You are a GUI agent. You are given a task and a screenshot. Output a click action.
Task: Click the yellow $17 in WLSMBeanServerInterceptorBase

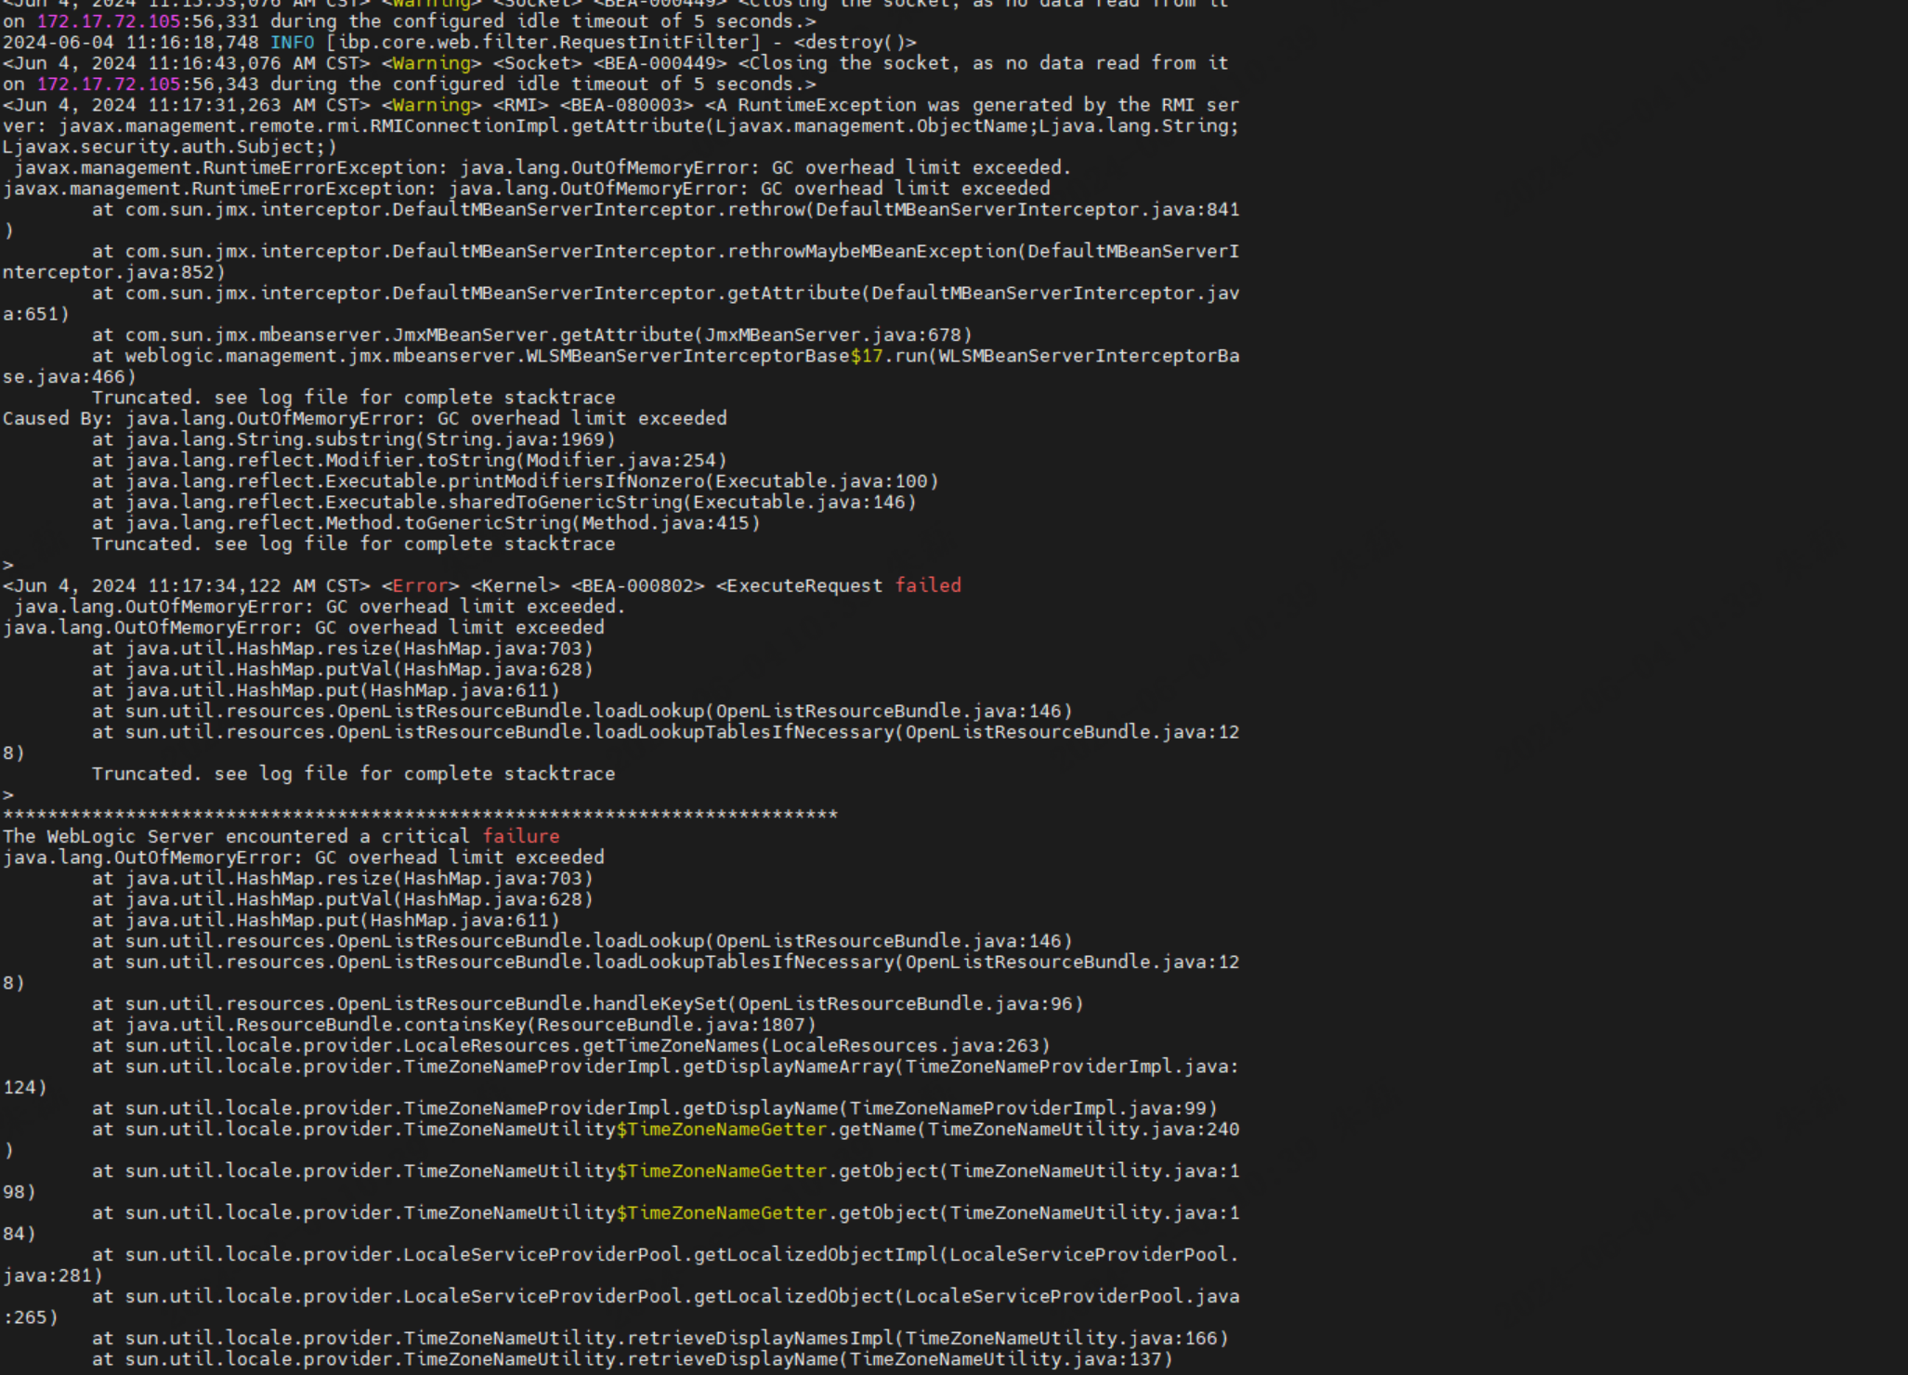pos(866,356)
